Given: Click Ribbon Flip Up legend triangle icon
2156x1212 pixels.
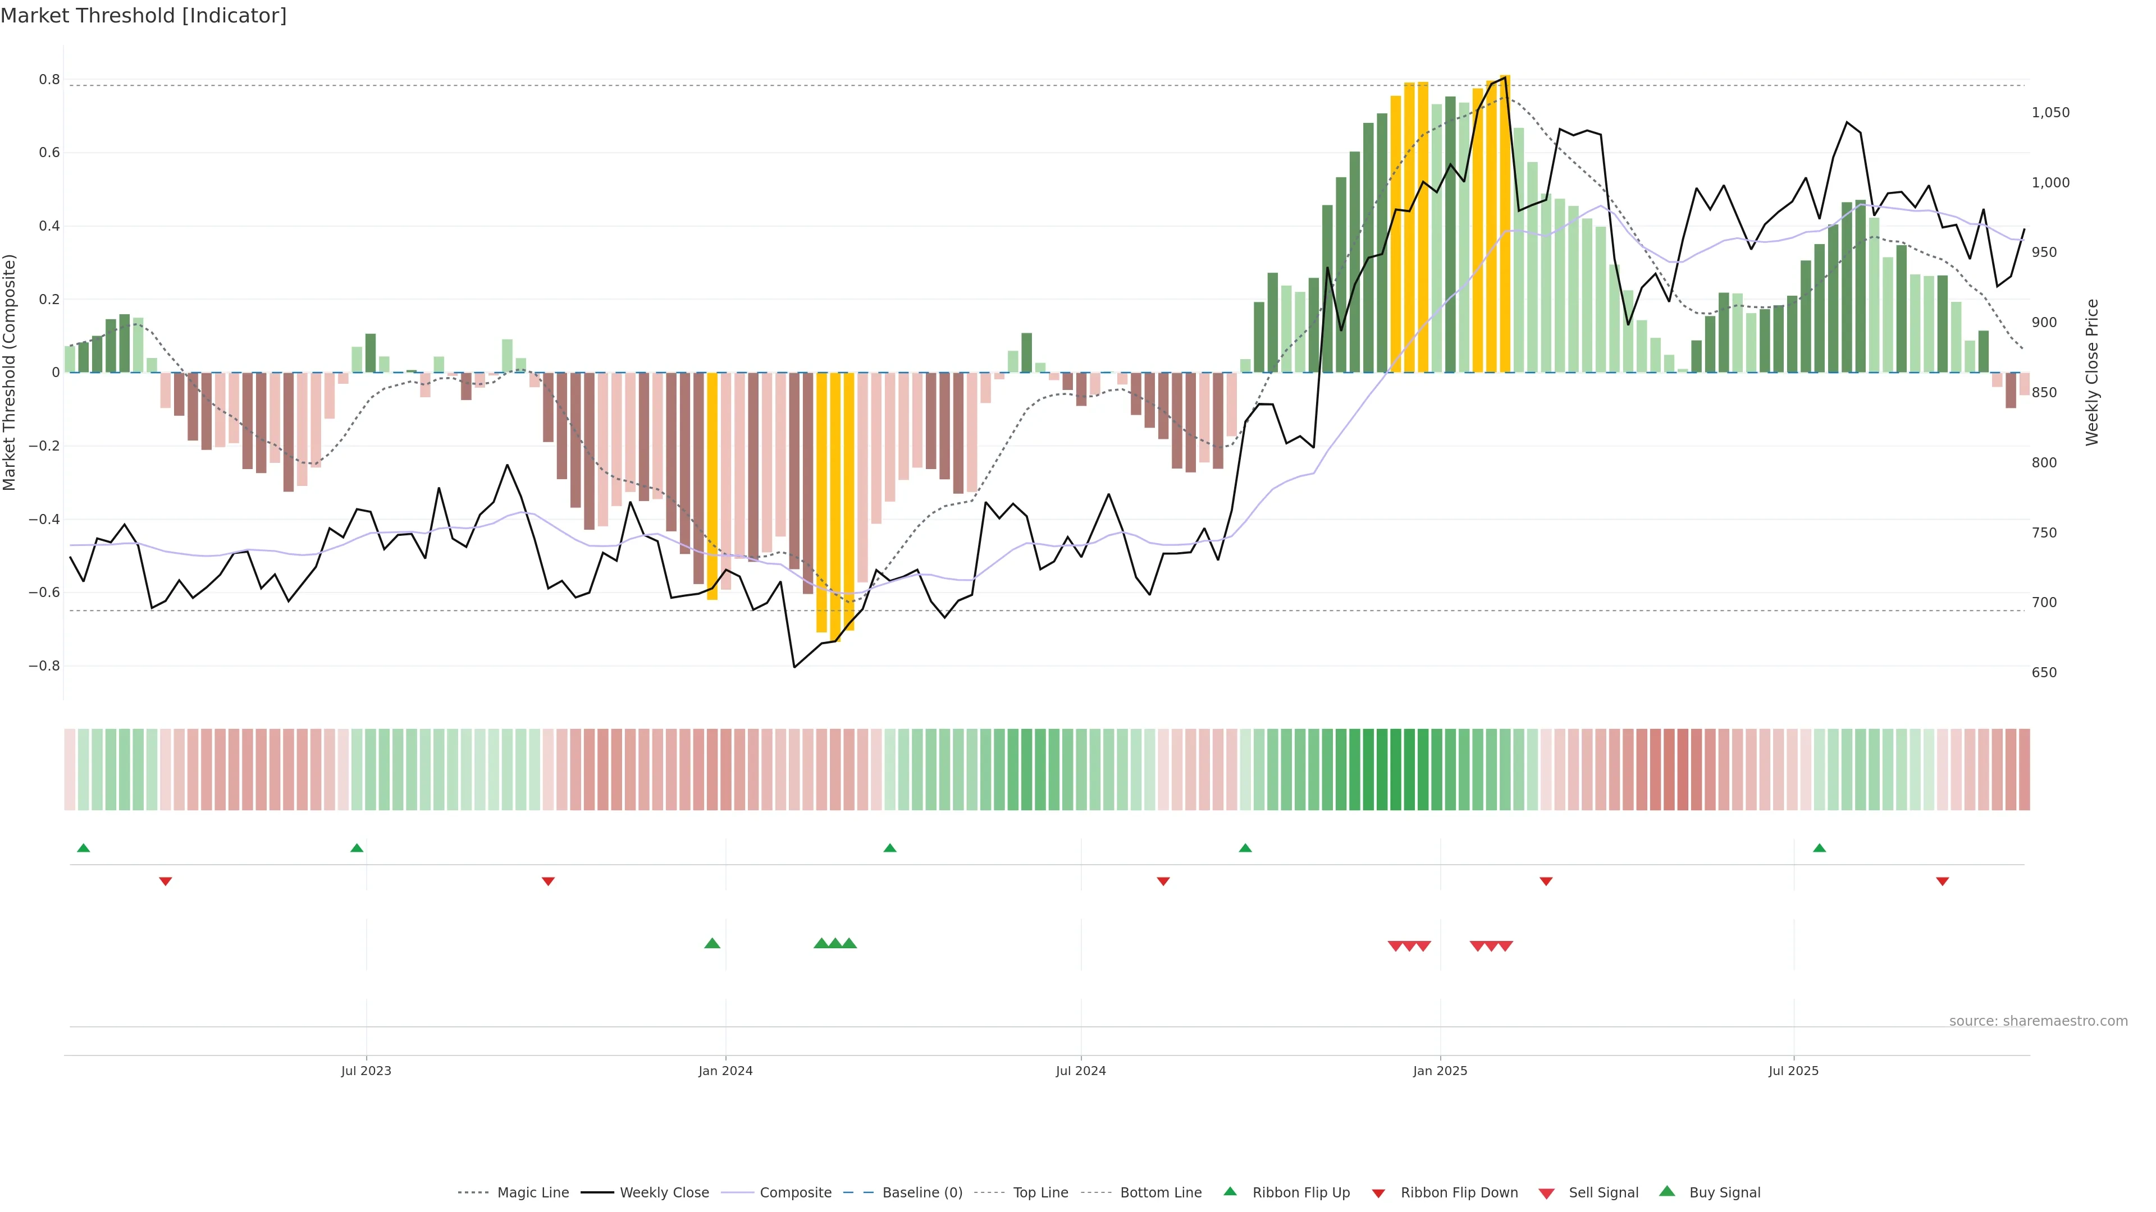Looking at the screenshot, I should click(1230, 1191).
